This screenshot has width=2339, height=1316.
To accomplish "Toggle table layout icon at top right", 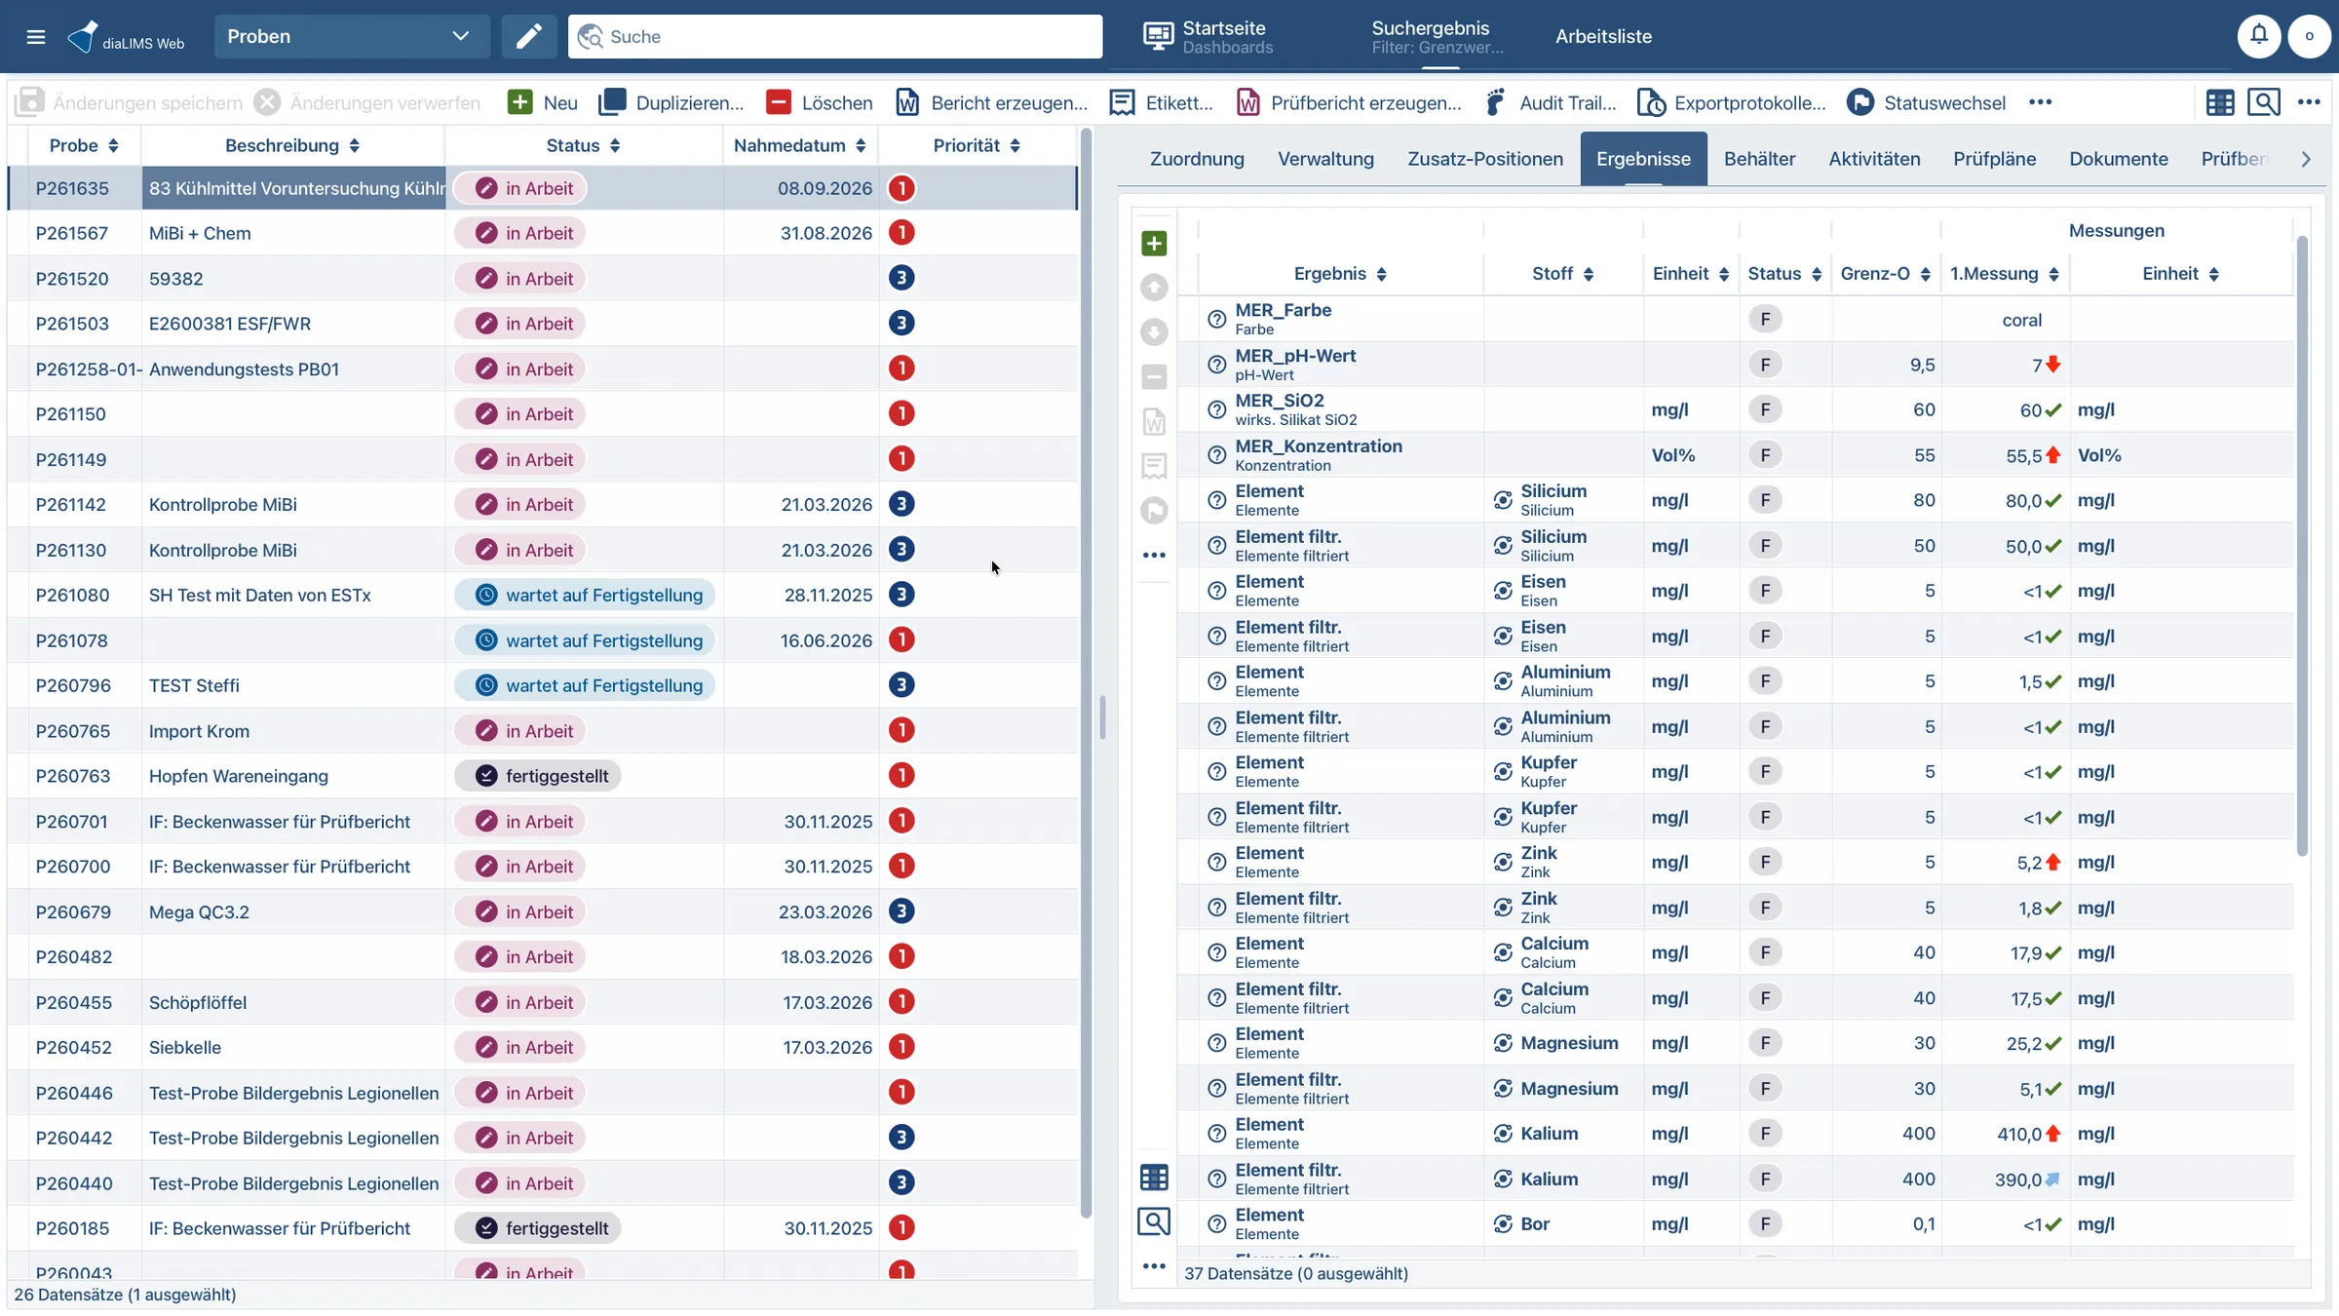I will (2220, 102).
